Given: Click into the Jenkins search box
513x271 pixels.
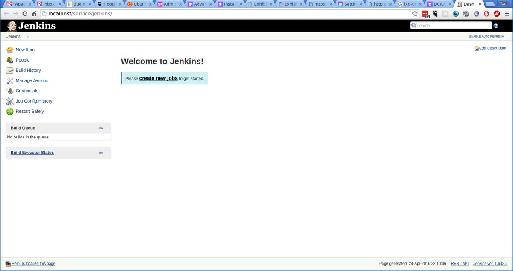Looking at the screenshot, I should [x=451, y=26].
